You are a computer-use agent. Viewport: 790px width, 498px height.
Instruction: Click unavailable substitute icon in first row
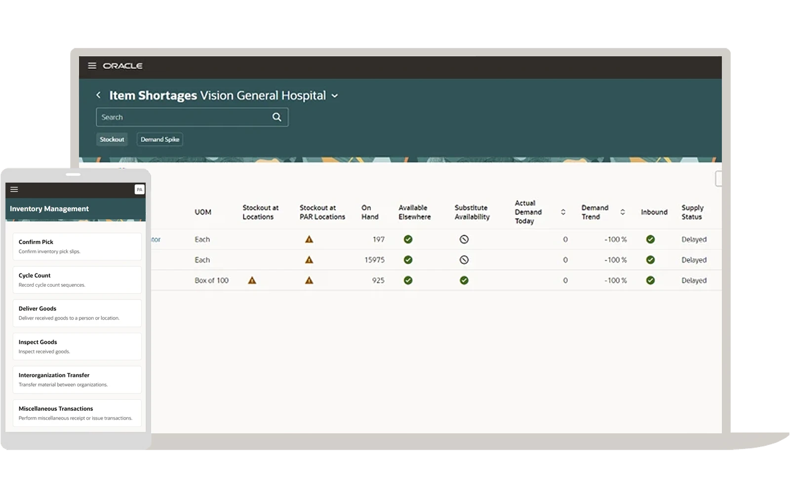pos(464,239)
